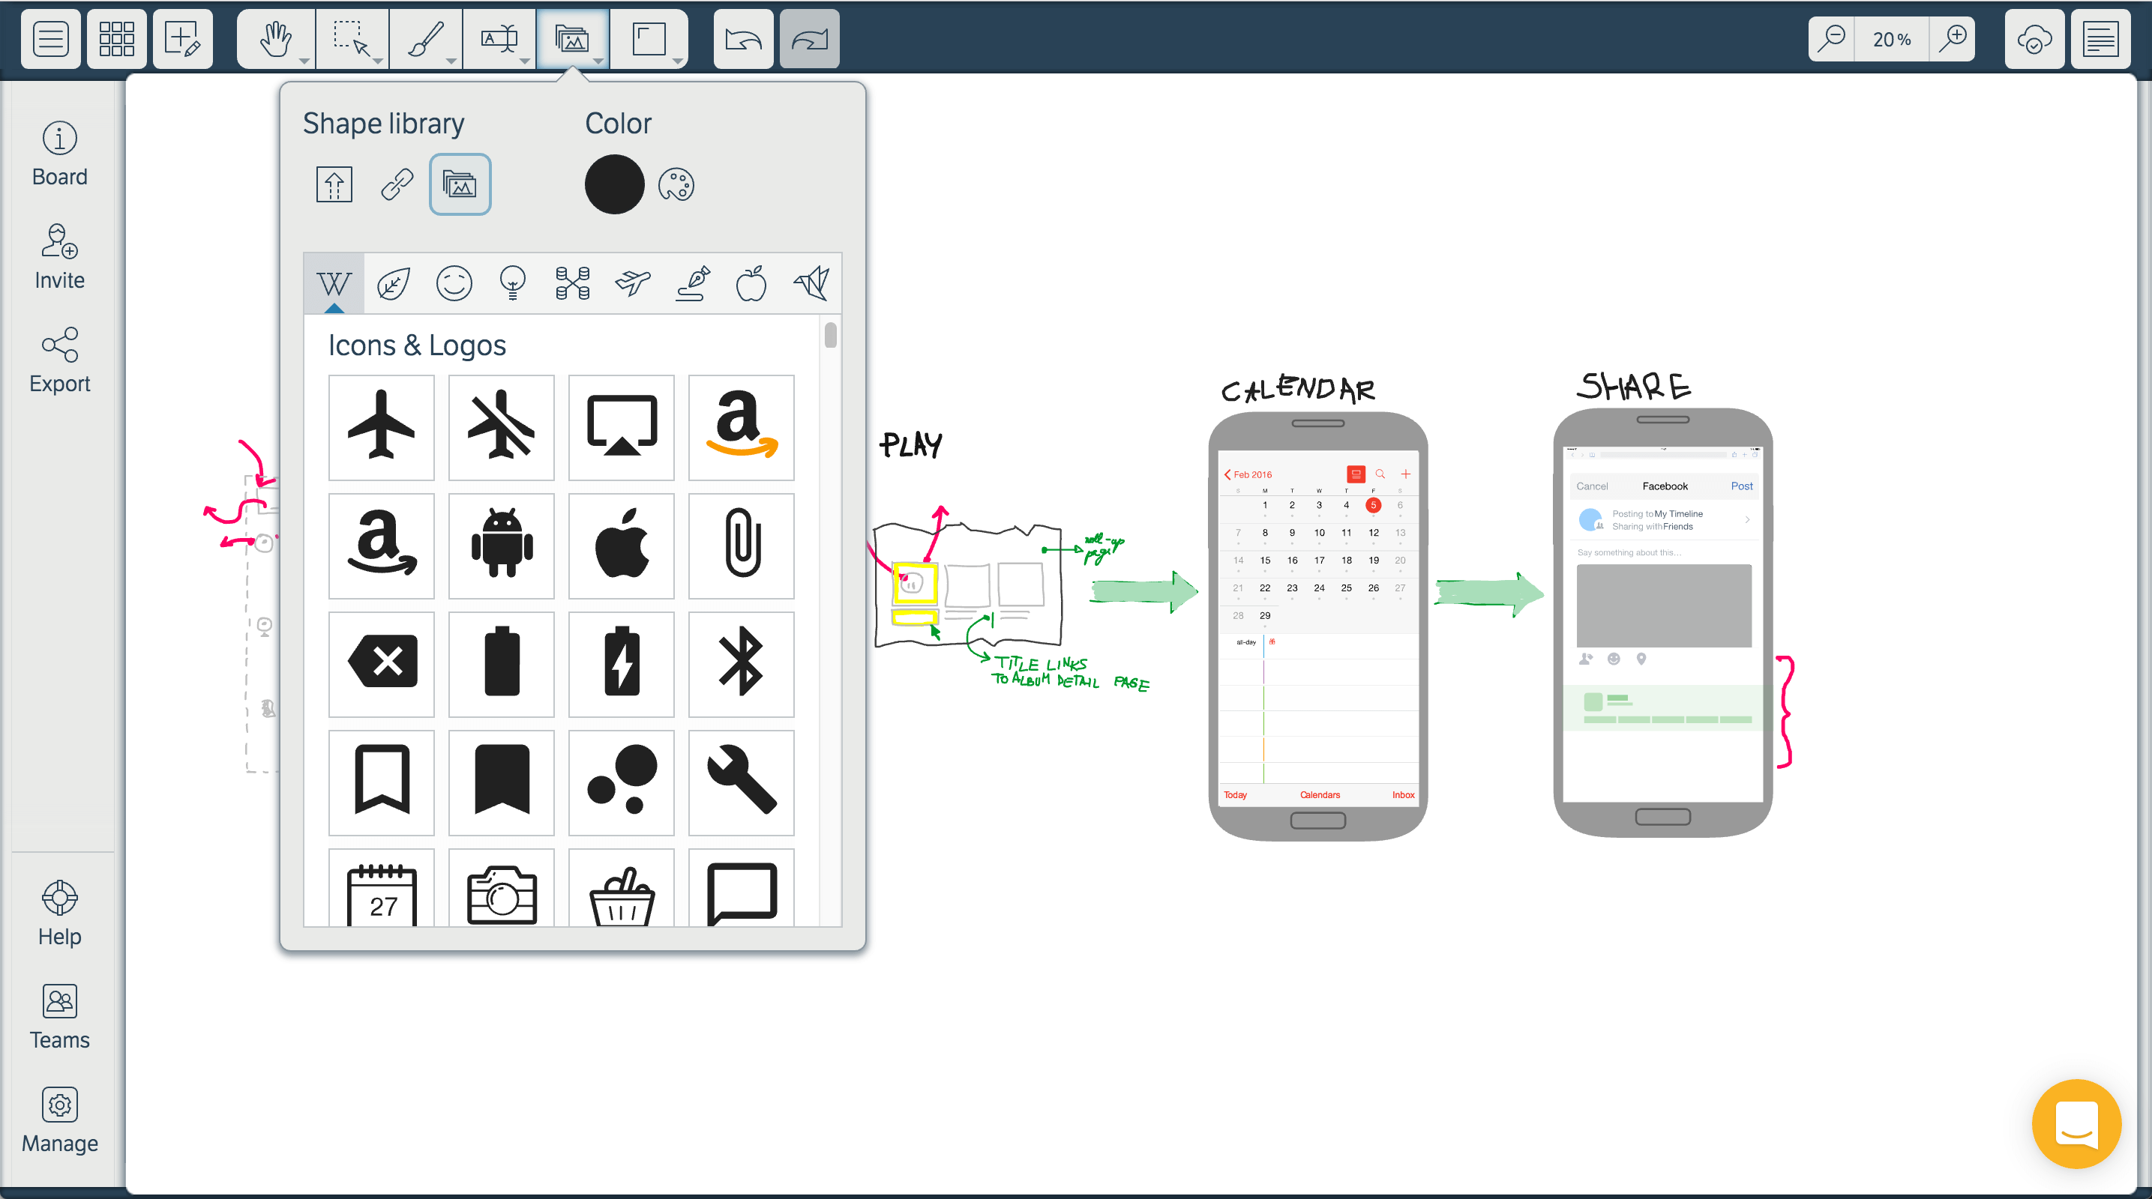
Task: Insert the Bluetooth symbol shape
Action: click(741, 664)
